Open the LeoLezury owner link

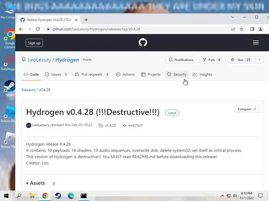click(x=39, y=60)
